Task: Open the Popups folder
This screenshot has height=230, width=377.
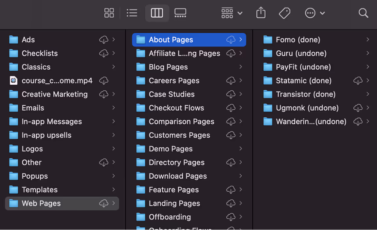Action: 62,176
